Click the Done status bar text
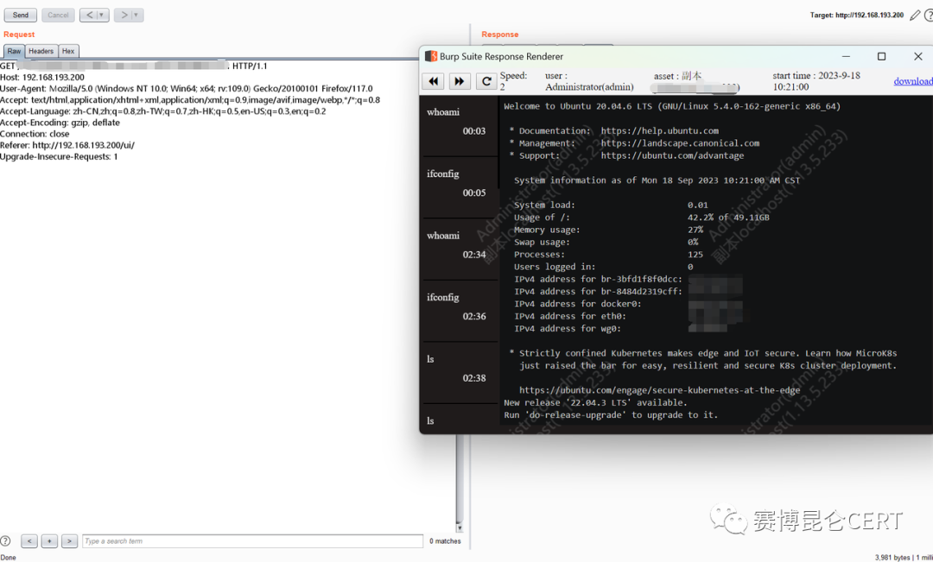Screen dimensions: 933x562 (x=9, y=557)
